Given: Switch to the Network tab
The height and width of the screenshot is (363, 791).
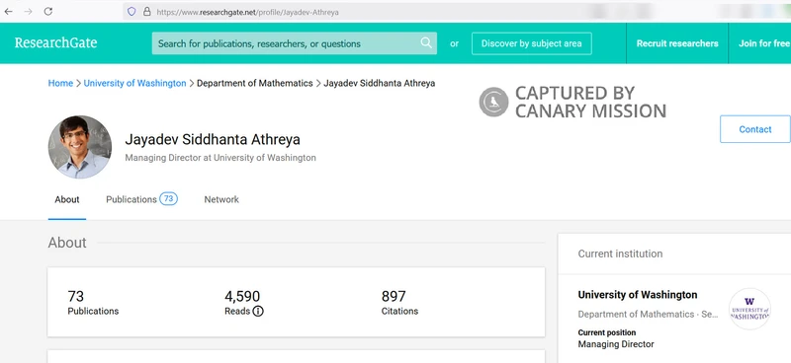Looking at the screenshot, I should coord(221,199).
